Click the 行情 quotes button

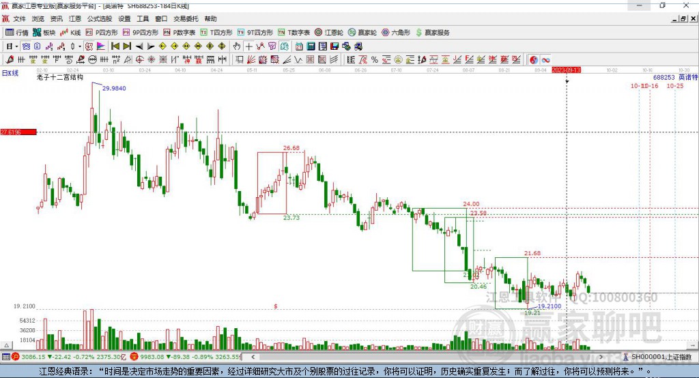(x=17, y=33)
